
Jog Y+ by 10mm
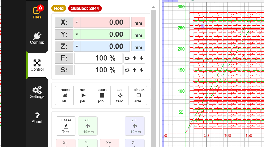coord(88,126)
